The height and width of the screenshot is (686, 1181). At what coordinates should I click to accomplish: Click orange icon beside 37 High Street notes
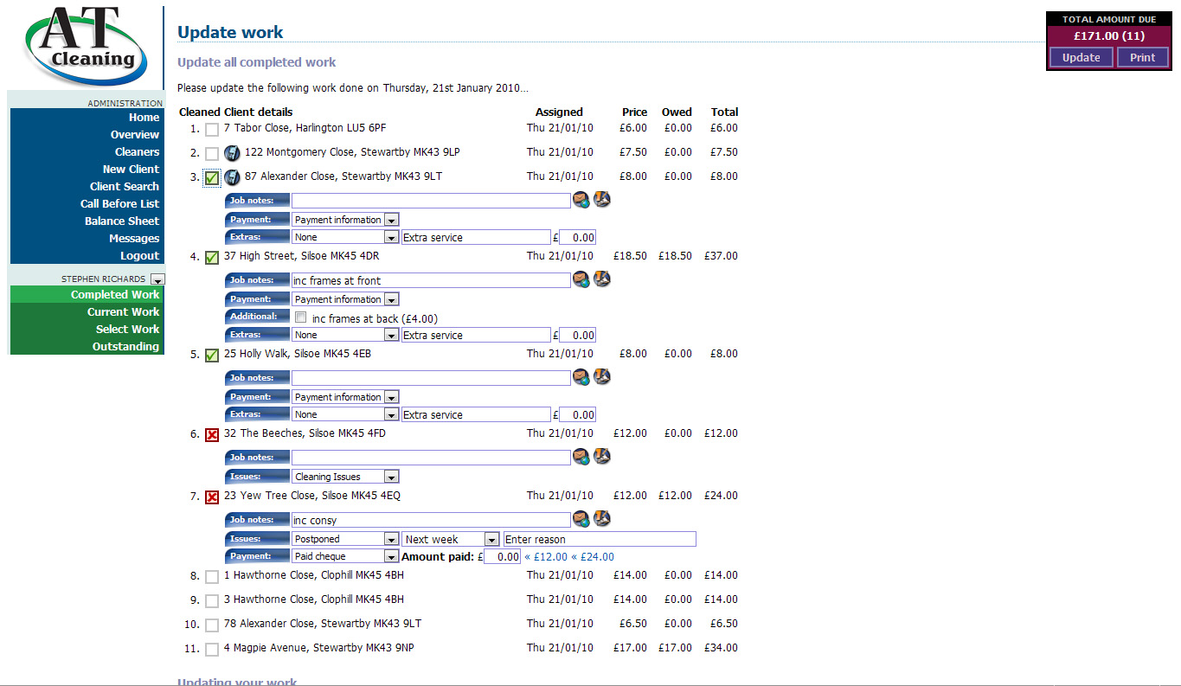pos(602,279)
